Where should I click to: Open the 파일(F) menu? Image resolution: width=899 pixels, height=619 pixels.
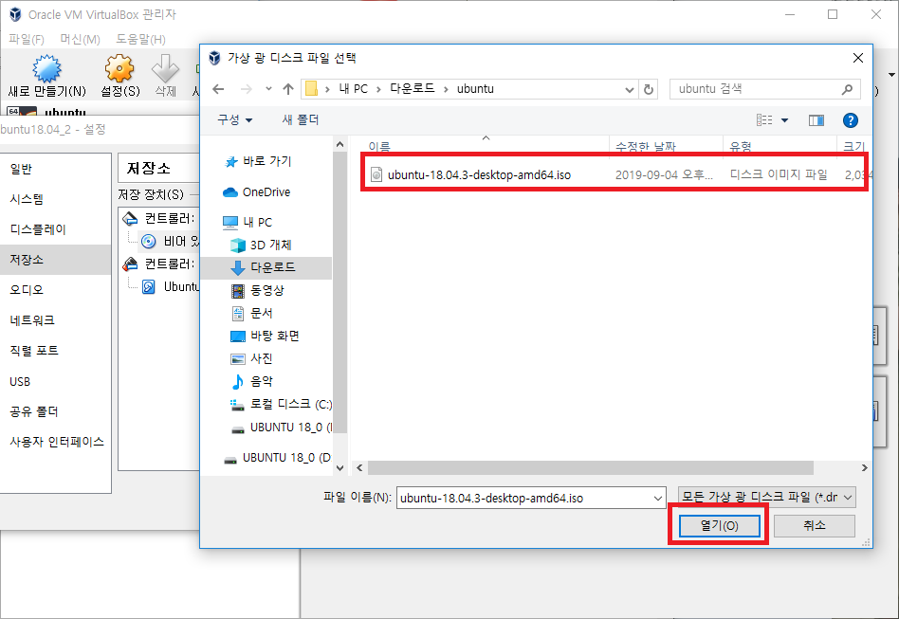27,39
